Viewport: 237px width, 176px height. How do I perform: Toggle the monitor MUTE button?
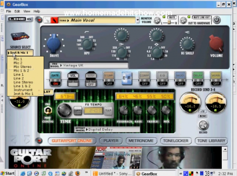(172, 18)
